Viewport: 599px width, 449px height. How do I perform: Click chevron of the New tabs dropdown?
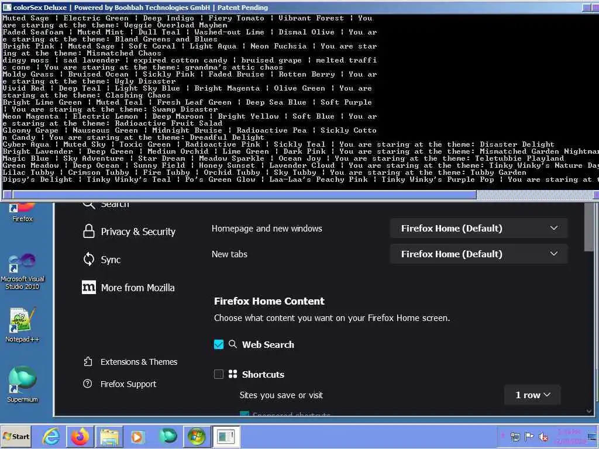tap(553, 254)
